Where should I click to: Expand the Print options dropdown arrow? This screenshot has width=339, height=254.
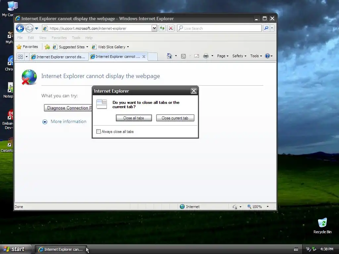(212, 56)
